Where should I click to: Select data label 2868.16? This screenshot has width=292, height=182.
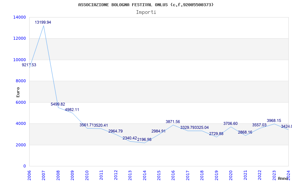pyautogui.click(x=245, y=132)
